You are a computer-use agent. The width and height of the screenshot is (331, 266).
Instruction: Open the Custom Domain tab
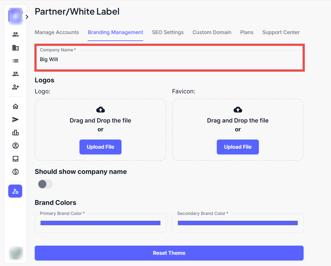[x=212, y=32]
